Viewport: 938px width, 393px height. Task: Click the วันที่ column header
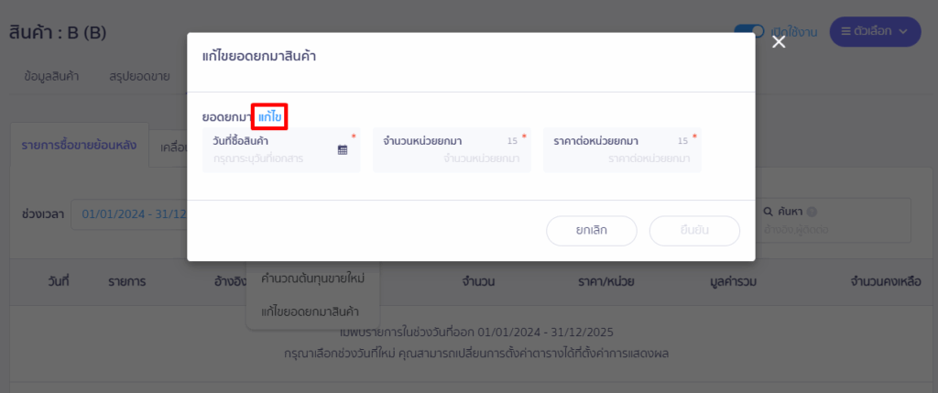click(59, 282)
